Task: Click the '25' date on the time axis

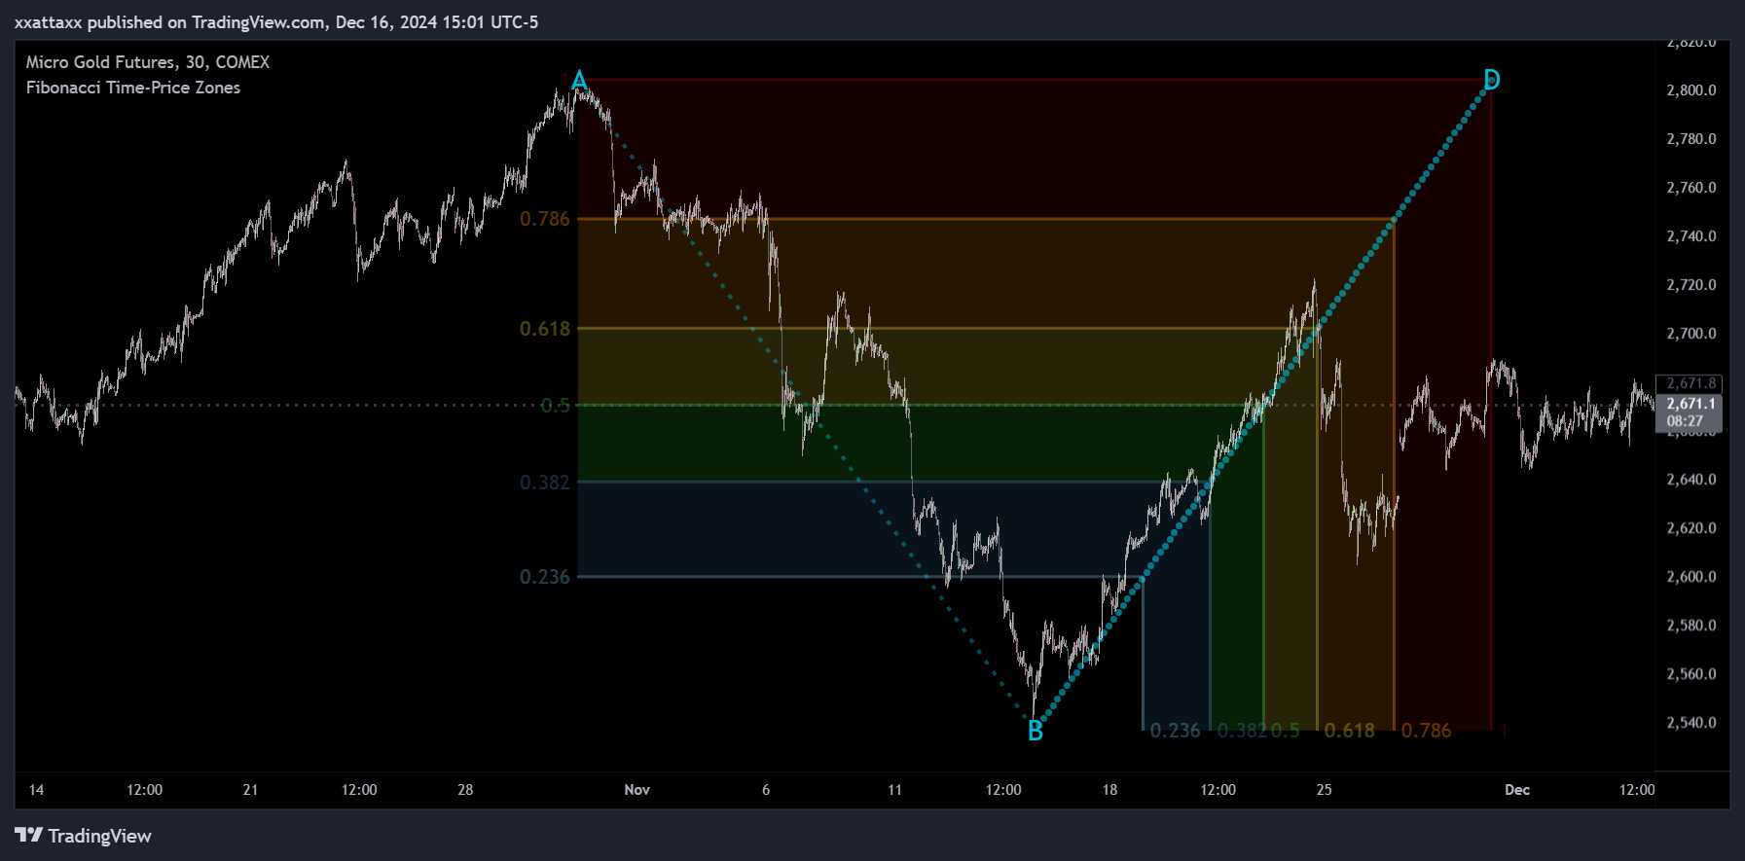Action: [x=1324, y=790]
